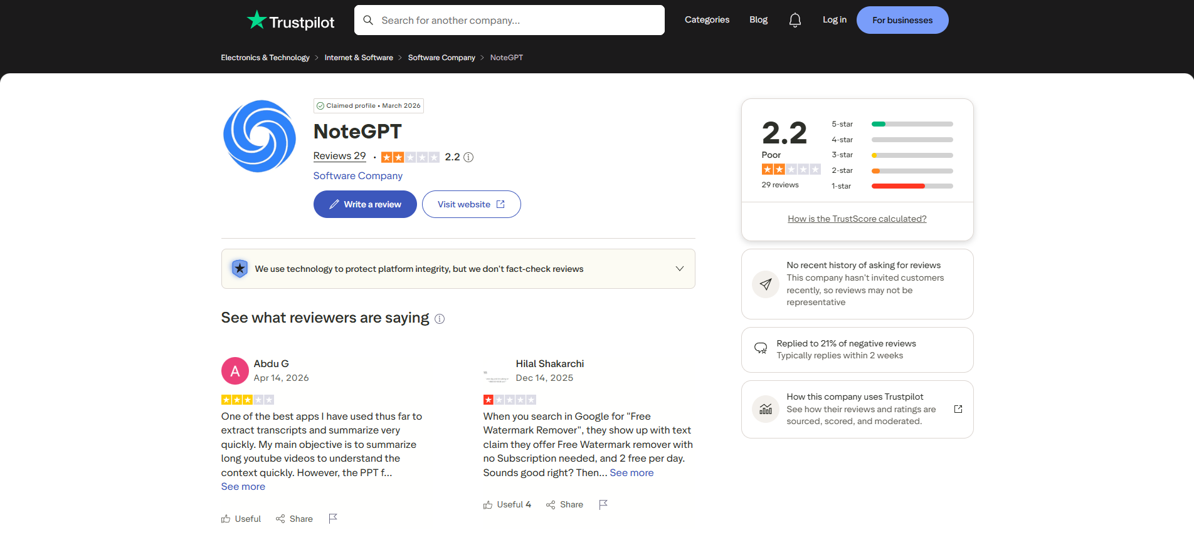Viewport: 1194px width, 545px height.
Task: Click reviewer name Abdu G
Action: point(272,364)
